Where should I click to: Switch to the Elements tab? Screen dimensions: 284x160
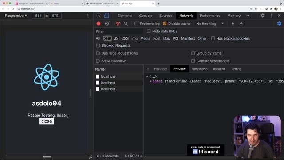click(x=125, y=16)
